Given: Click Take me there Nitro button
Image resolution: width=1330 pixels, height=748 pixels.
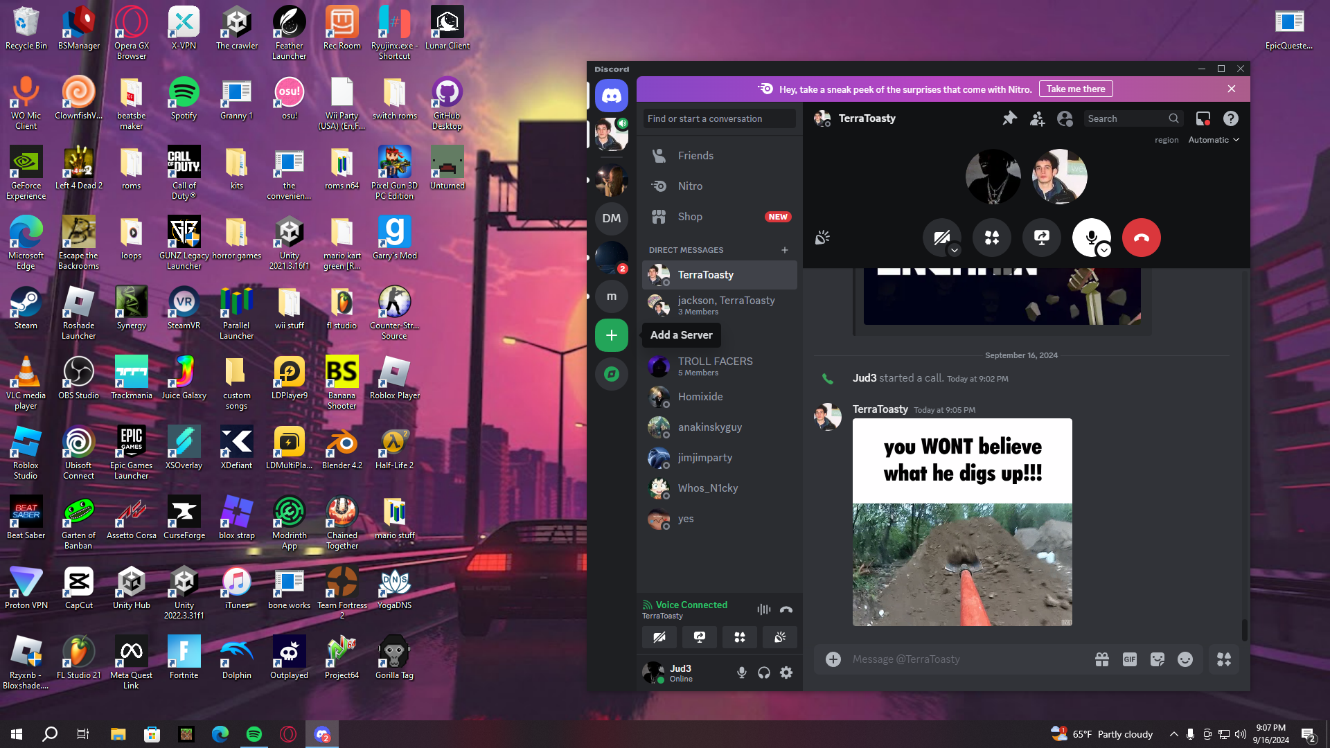Looking at the screenshot, I should click(1075, 89).
